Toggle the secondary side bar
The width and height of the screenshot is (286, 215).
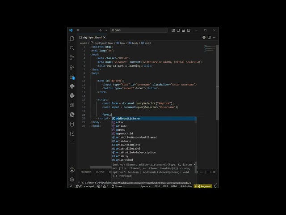[189, 30]
